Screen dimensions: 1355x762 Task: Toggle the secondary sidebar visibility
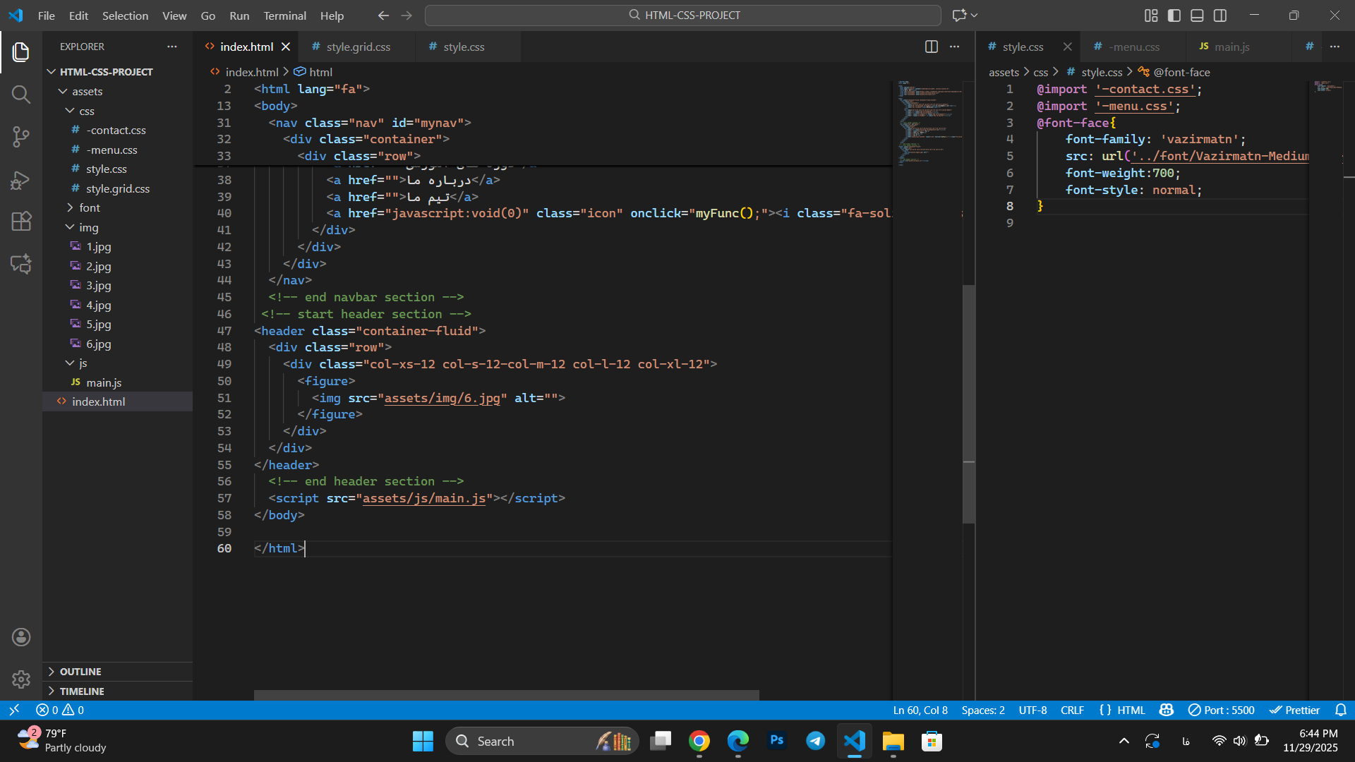click(x=1220, y=15)
